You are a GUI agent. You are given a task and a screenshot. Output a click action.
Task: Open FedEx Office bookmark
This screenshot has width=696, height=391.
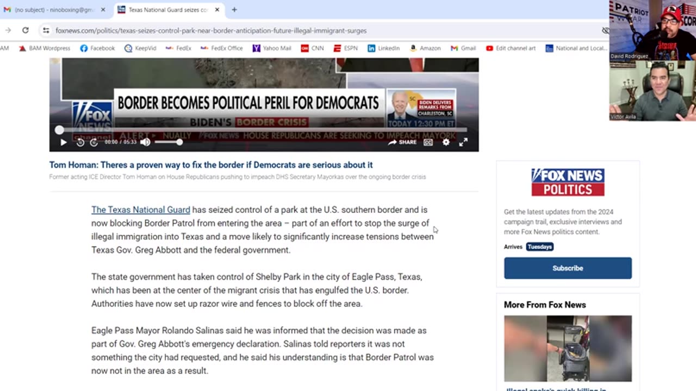(x=221, y=48)
